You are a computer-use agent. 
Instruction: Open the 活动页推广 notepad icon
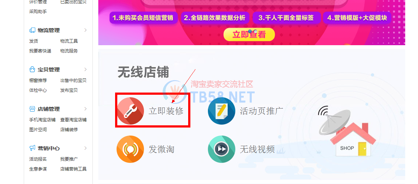point(221,111)
